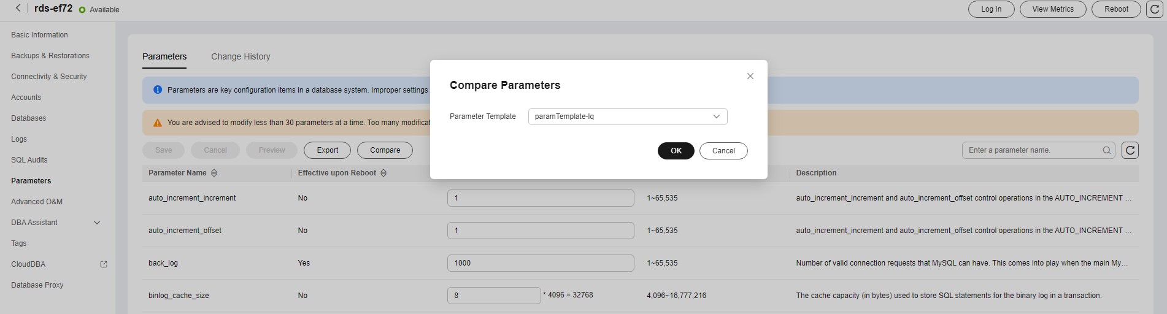Refresh the parameter list using the icon near the search box
The height and width of the screenshot is (314, 1167).
[1130, 150]
